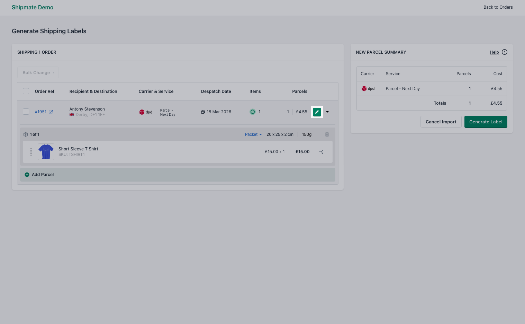This screenshot has height=324, width=525.
Task: Open the Help link in parcel summary
Action: pyautogui.click(x=494, y=52)
